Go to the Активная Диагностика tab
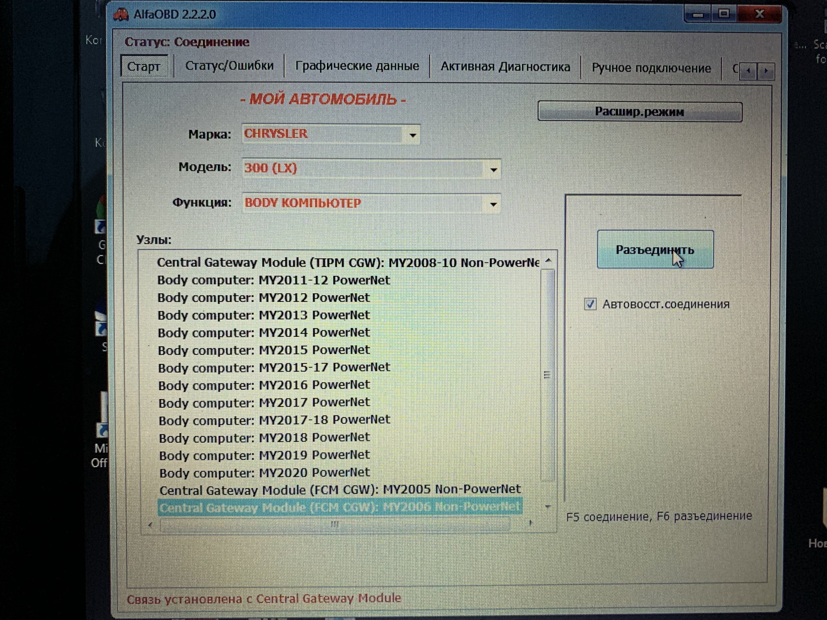This screenshot has width=827, height=620. pyautogui.click(x=505, y=67)
